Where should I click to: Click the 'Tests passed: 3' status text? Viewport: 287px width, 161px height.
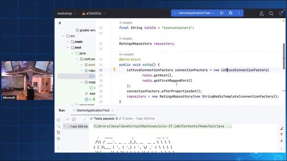[106, 119]
